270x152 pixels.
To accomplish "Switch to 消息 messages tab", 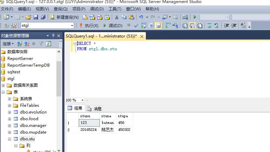I will [94, 109].
